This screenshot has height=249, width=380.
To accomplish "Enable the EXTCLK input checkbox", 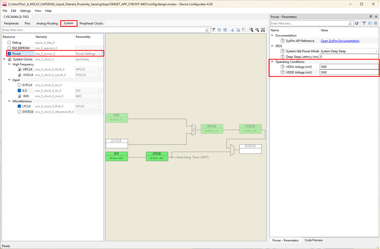I will click(19, 85).
